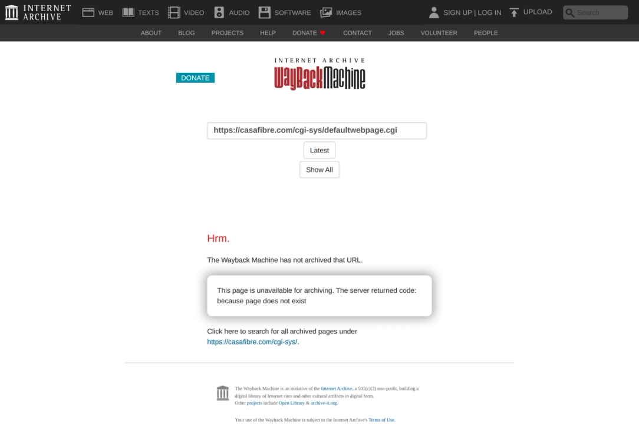This screenshot has height=424, width=639.
Task: Open the SOFTWARE menu label
Action: click(x=292, y=12)
